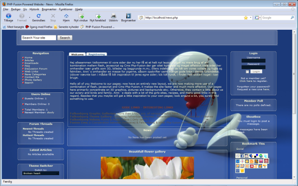Open Discussion Forum navigation link

(36, 69)
